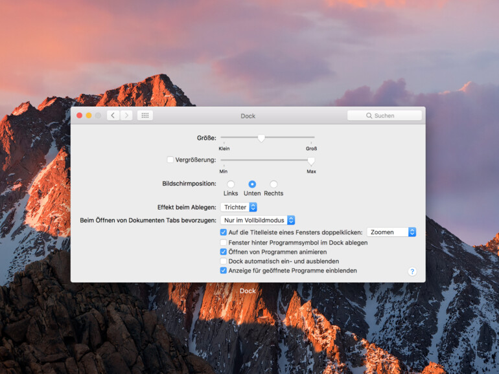Enable Dock automatisch ein- und ausblenden
The height and width of the screenshot is (374, 499).
(x=224, y=261)
